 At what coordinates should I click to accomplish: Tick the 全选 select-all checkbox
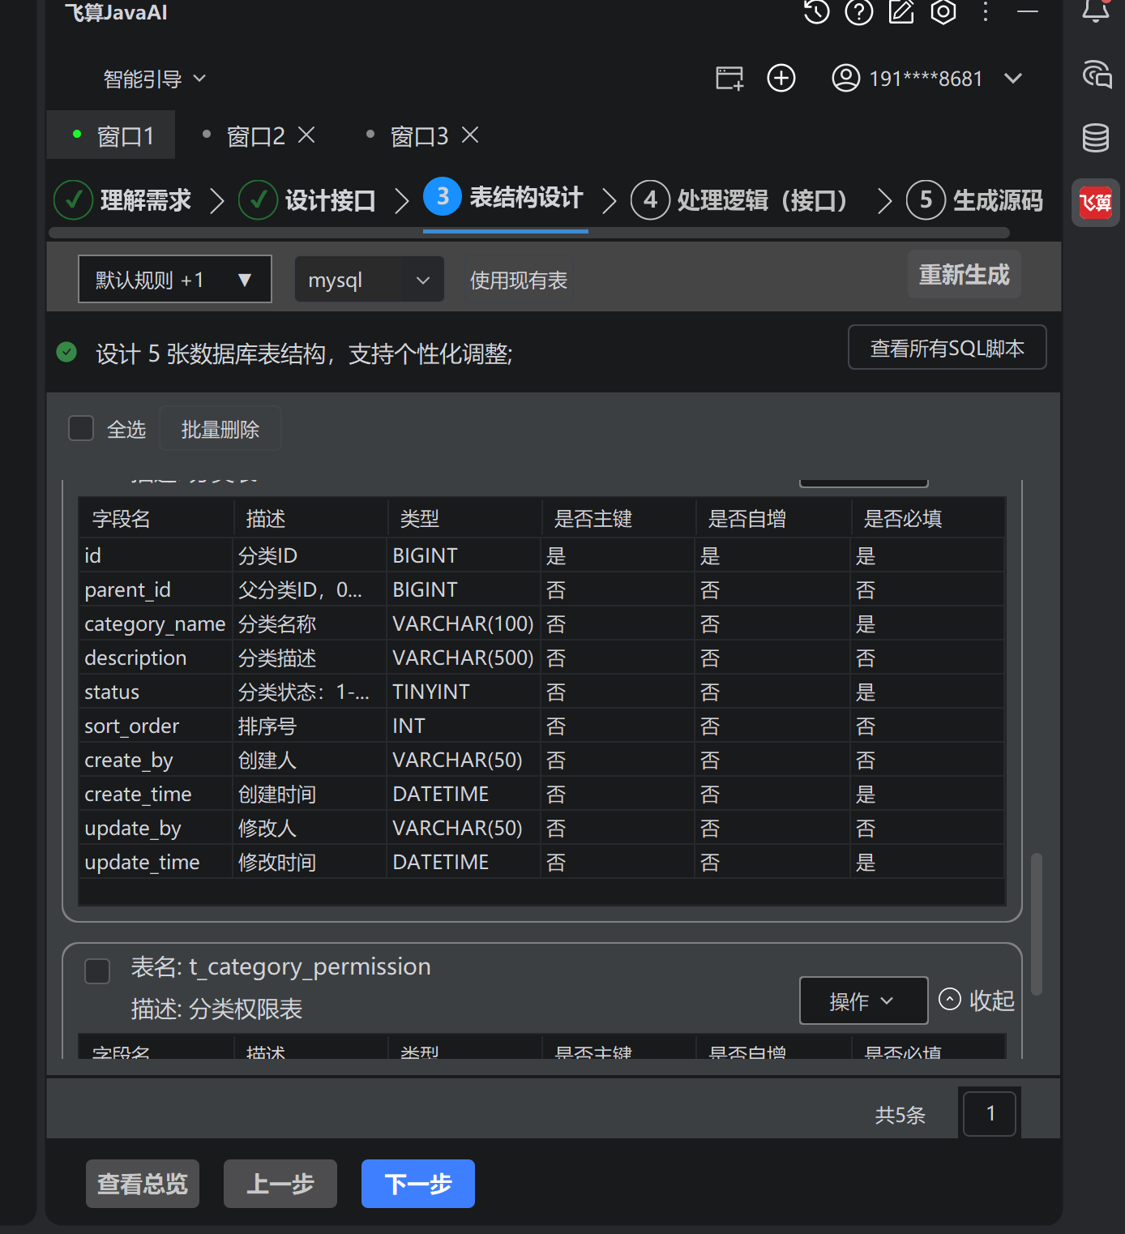[81, 428]
